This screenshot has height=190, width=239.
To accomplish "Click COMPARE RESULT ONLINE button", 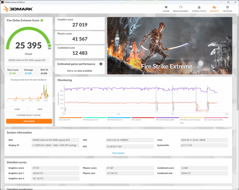I will 29,115.
